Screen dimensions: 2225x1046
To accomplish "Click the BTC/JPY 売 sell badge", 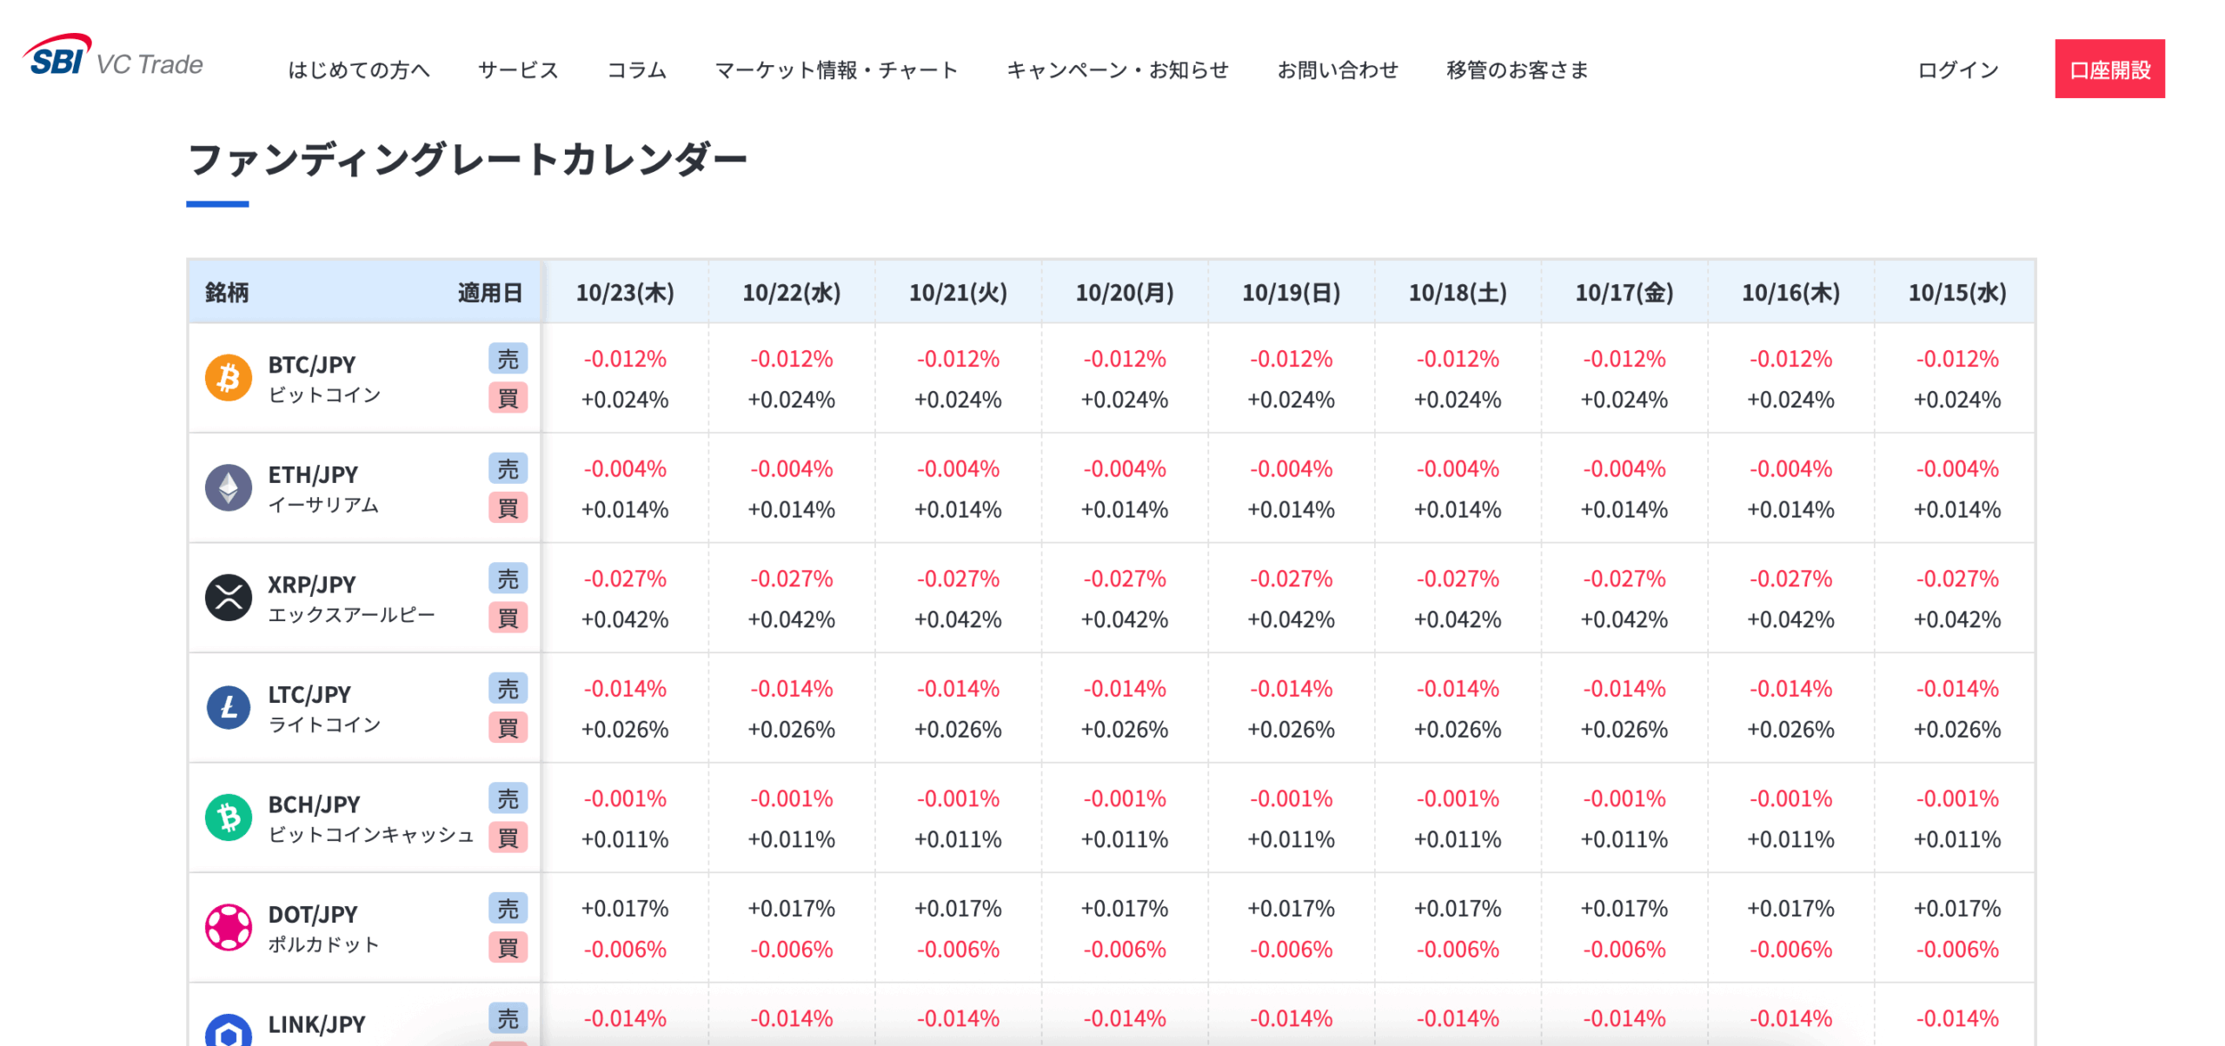I will [x=508, y=359].
